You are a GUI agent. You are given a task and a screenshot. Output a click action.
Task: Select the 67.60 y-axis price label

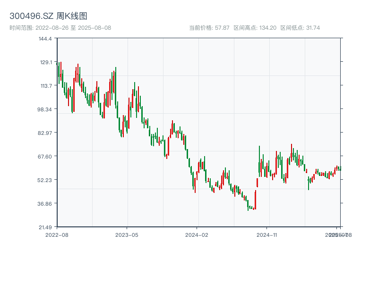click(x=45, y=156)
